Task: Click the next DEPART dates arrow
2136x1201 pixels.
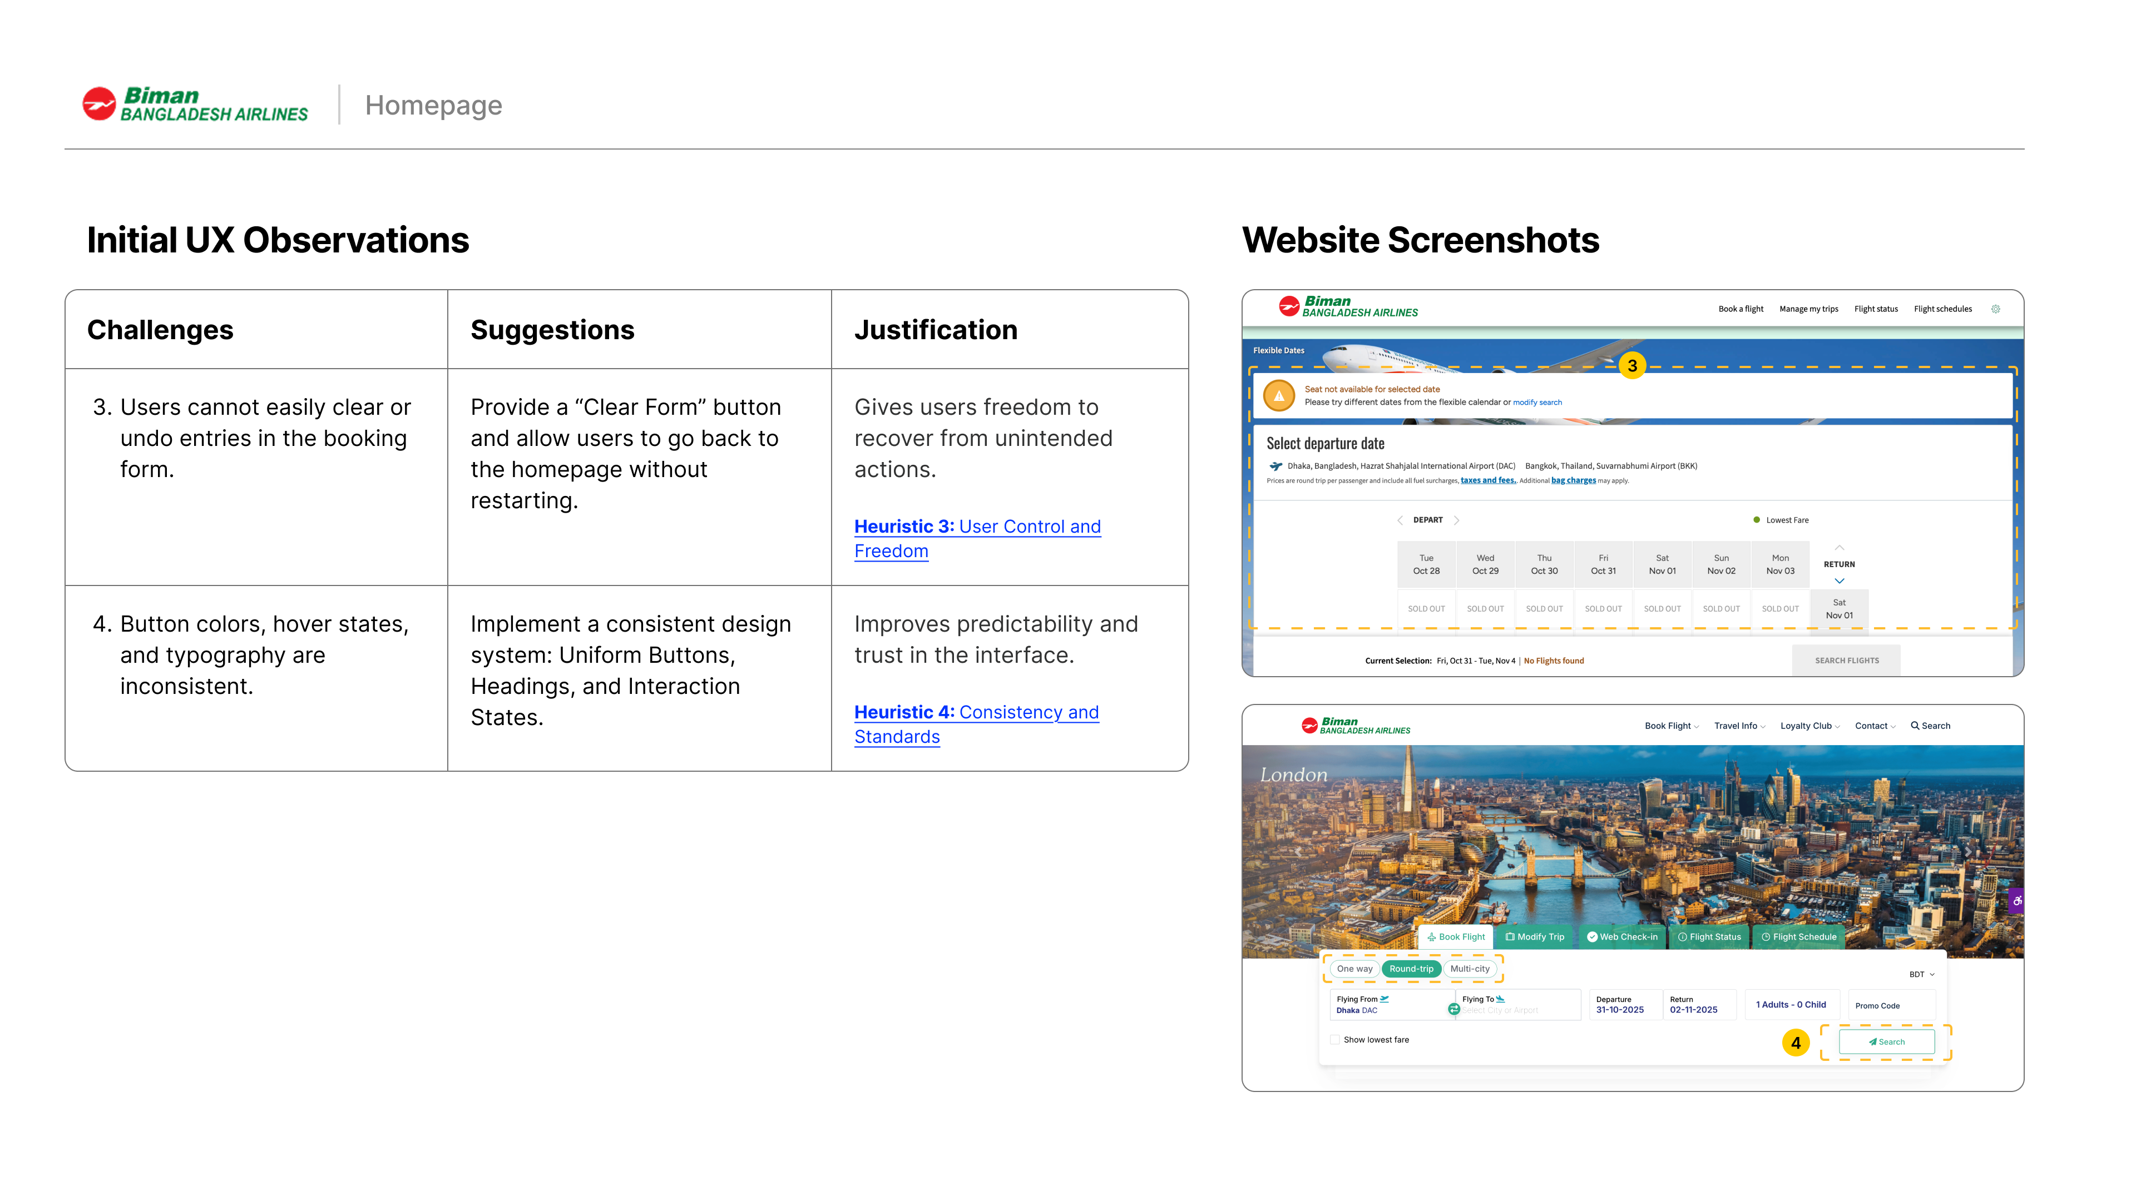Action: [1457, 520]
